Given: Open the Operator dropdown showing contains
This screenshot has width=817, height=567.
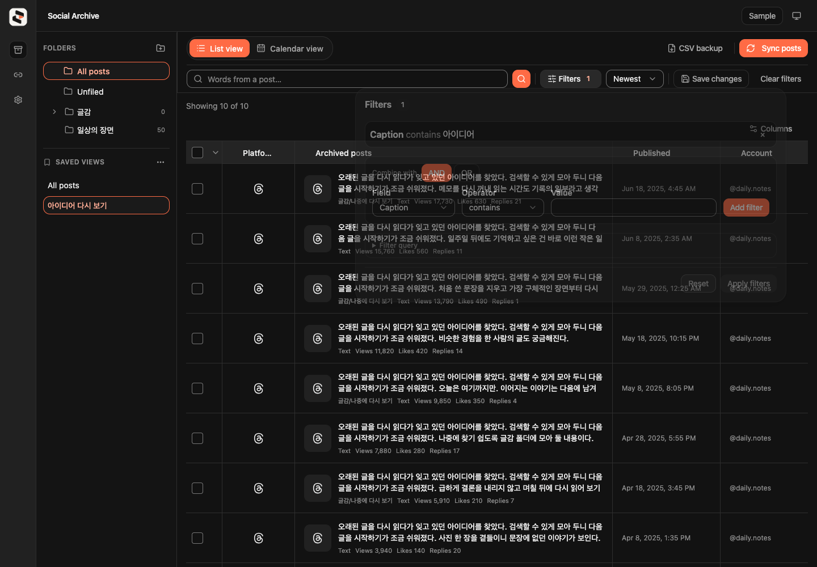Looking at the screenshot, I should pos(503,208).
